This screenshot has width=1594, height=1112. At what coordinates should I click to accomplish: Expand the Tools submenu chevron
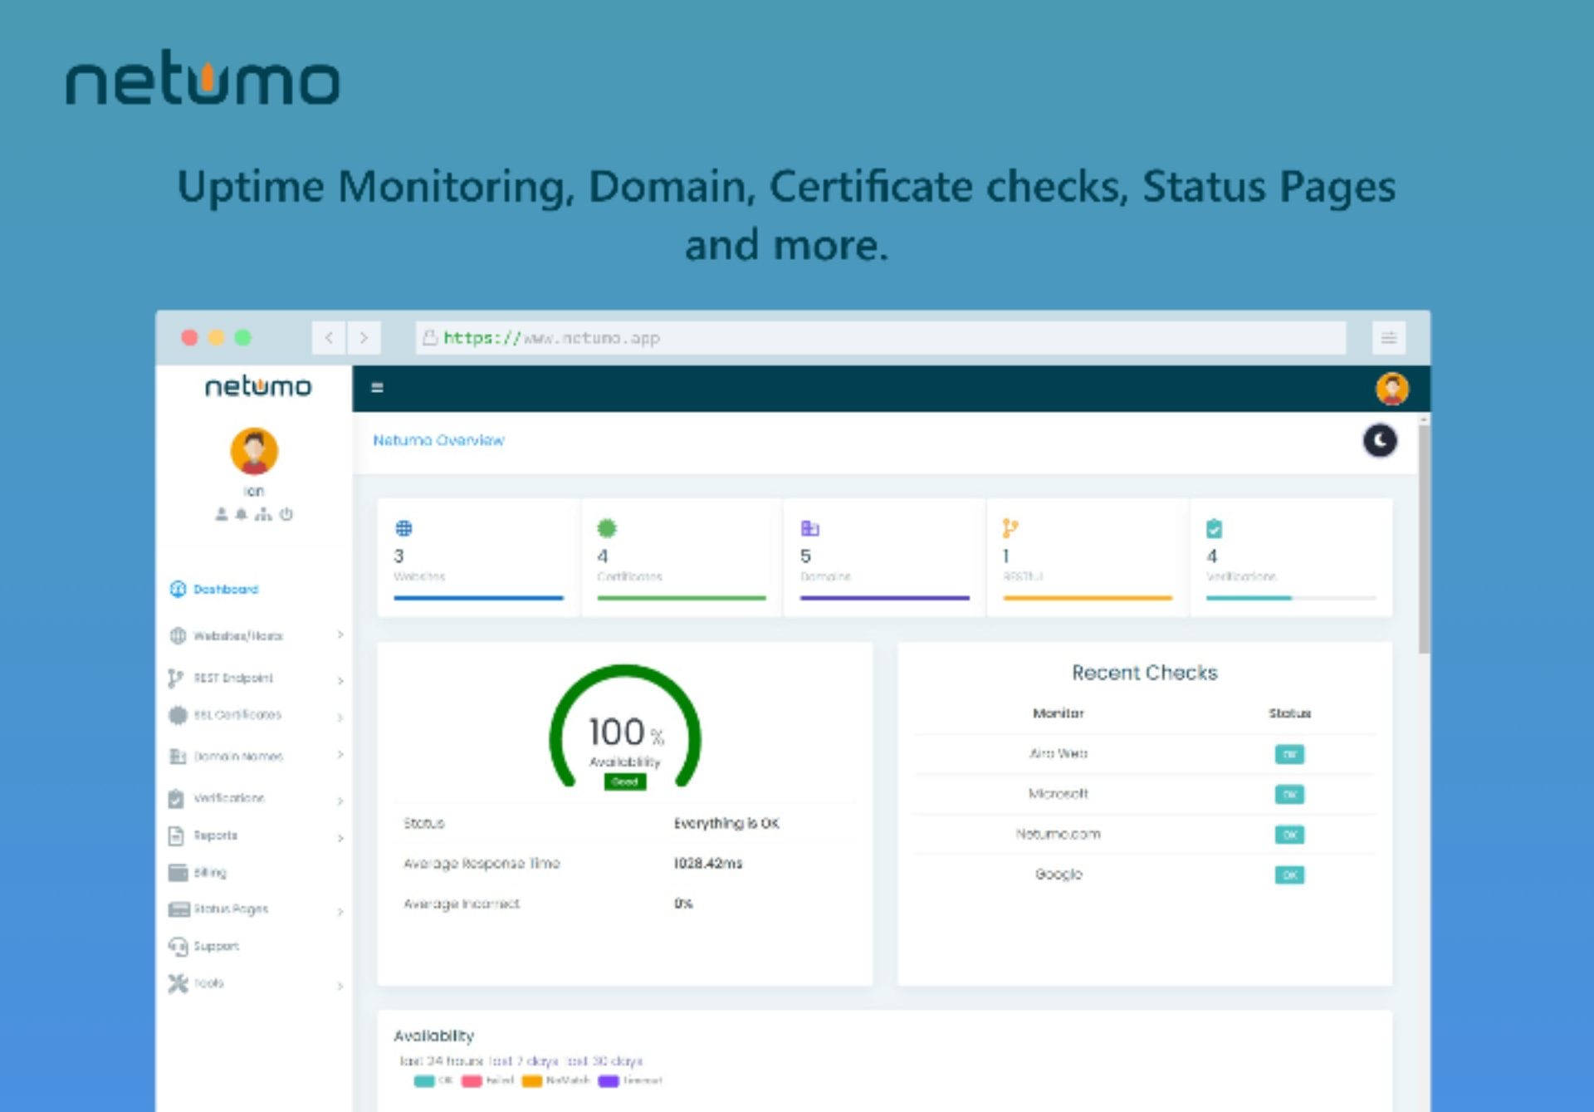[340, 985]
